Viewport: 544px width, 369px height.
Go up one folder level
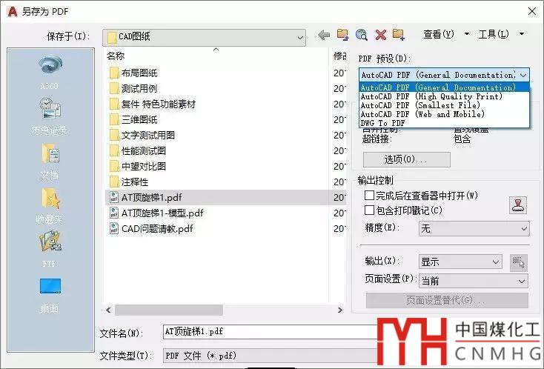pyautogui.click(x=342, y=34)
